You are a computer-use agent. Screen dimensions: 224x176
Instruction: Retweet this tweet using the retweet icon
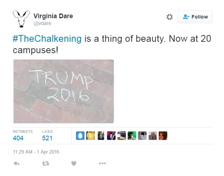(45, 163)
